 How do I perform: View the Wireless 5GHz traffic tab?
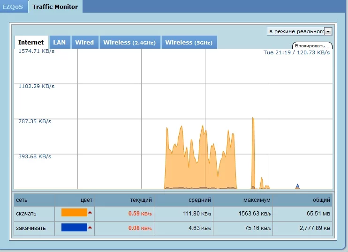pyautogui.click(x=189, y=43)
